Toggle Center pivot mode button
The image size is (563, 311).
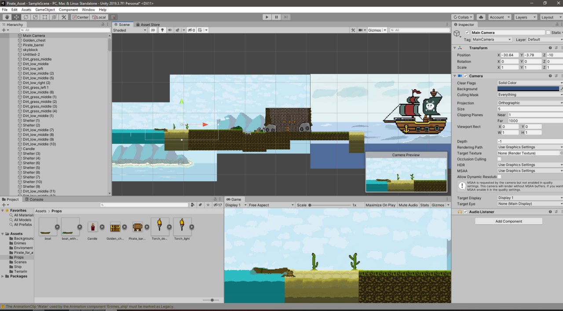click(x=80, y=17)
